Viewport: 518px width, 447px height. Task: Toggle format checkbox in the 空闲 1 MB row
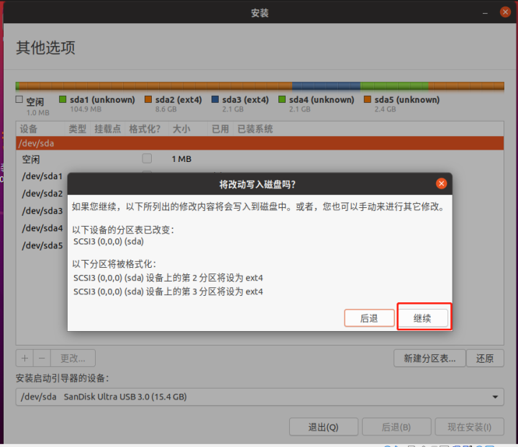tap(147, 158)
